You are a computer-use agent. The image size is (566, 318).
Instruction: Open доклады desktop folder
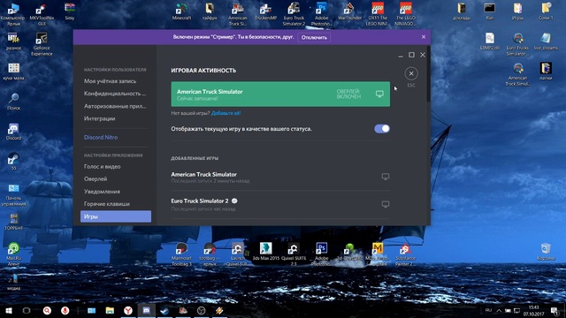pyautogui.click(x=462, y=11)
